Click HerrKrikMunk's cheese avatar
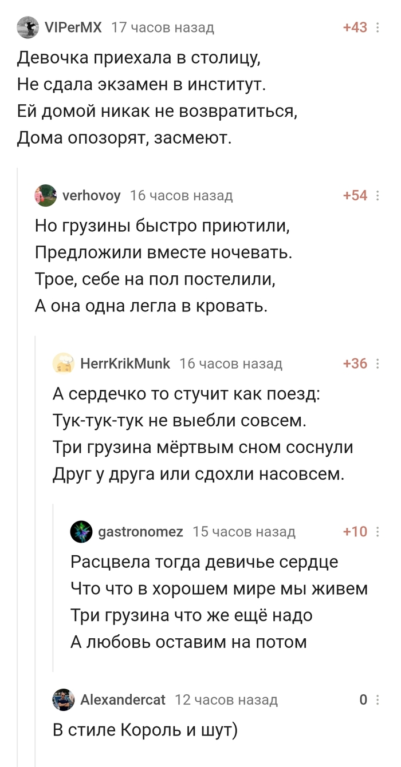This screenshot has width=401, height=767. point(63,363)
